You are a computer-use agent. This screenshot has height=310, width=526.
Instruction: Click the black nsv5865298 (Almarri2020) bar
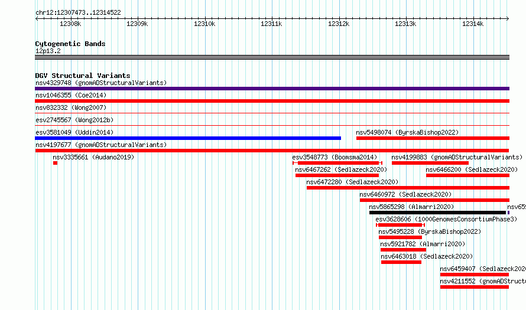point(437,213)
